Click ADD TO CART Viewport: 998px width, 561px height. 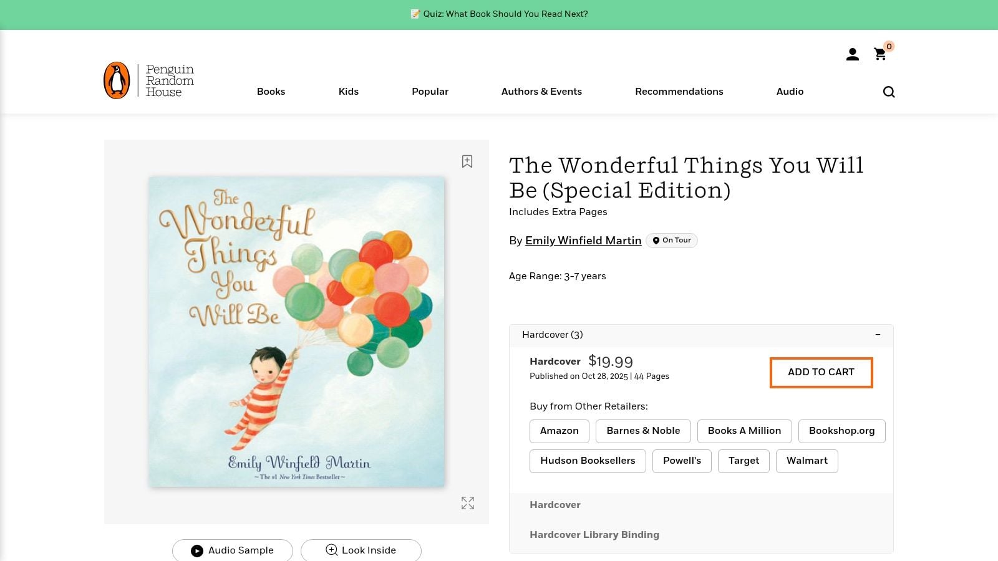pyautogui.click(x=821, y=372)
